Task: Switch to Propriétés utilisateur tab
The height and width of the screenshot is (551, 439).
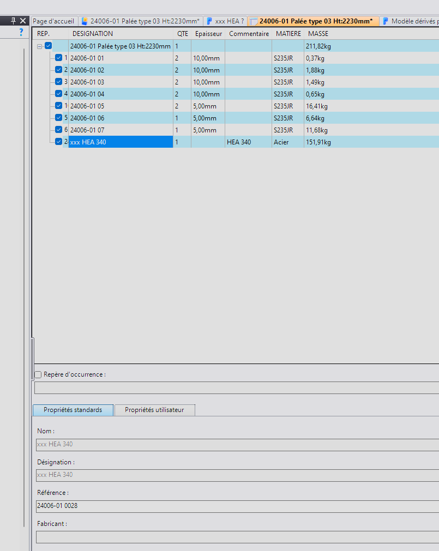Action: click(155, 410)
